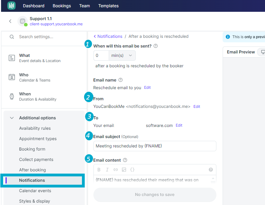Show help for Email name
Screen dimensions: 265x205
(120, 80)
